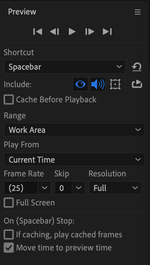Open the Work Area range dropdown
Screen dimensions: 150x265
[x=74, y=130]
